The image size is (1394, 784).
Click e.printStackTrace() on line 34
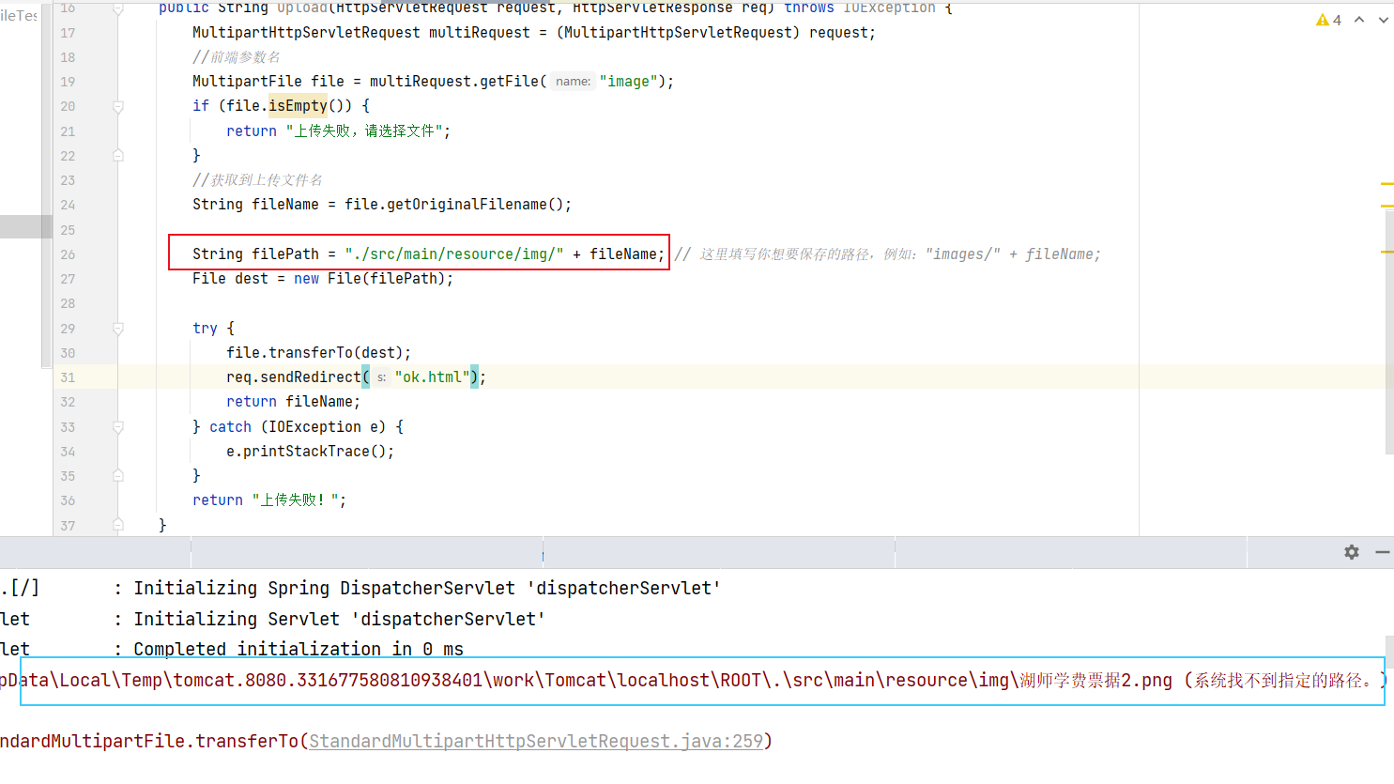(310, 451)
